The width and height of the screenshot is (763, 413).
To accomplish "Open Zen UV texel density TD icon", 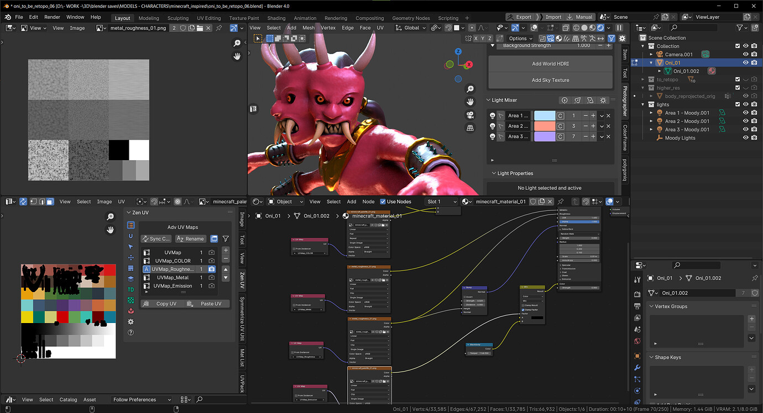I will pos(130,289).
